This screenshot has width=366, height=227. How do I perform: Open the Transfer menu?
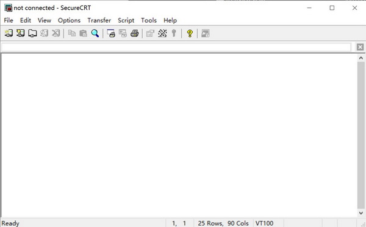click(x=99, y=20)
